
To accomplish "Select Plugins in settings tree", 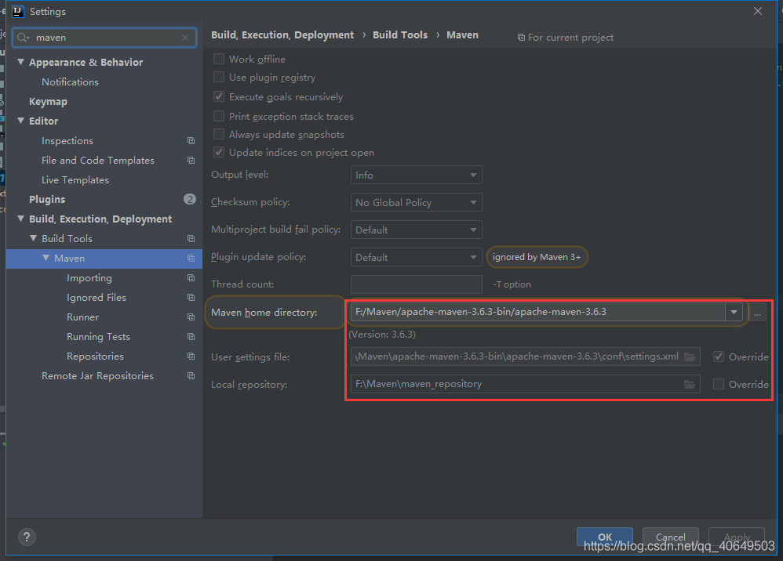I will point(47,199).
